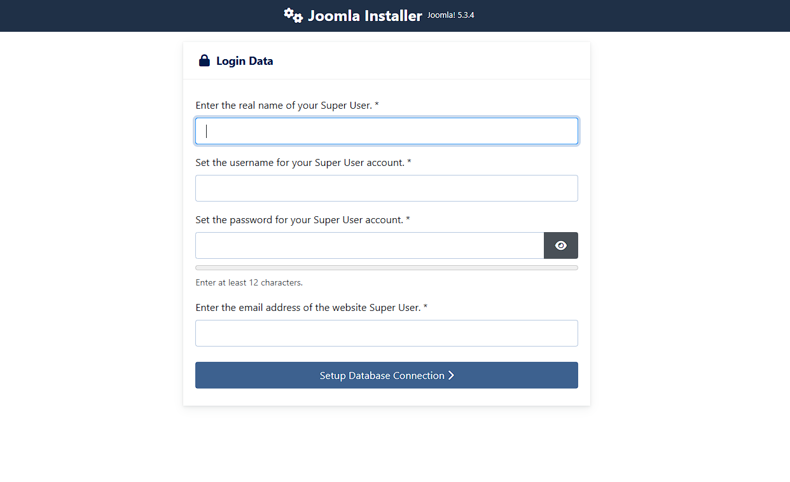Screen dimensions: 790x482
Task: Click the chevron arrow on Setup Database Connection
Action: 452,375
